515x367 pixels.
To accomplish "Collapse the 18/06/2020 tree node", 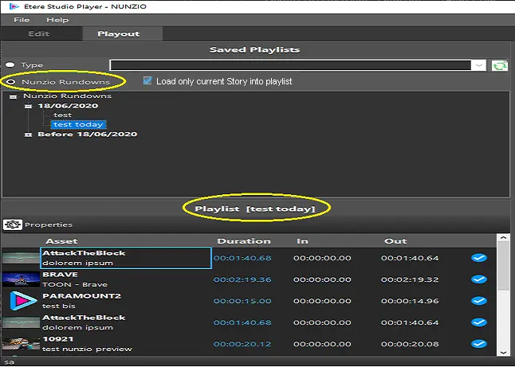I will click(29, 106).
